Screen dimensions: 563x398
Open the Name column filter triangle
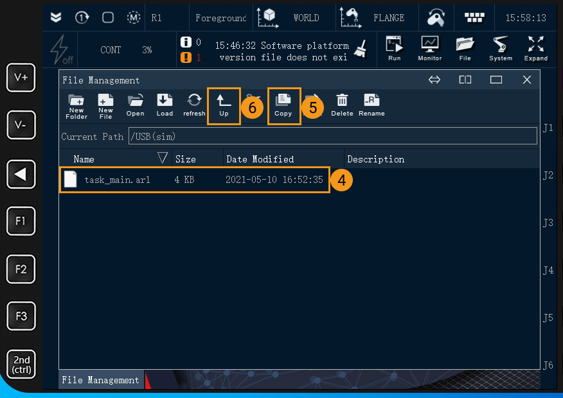click(x=163, y=158)
